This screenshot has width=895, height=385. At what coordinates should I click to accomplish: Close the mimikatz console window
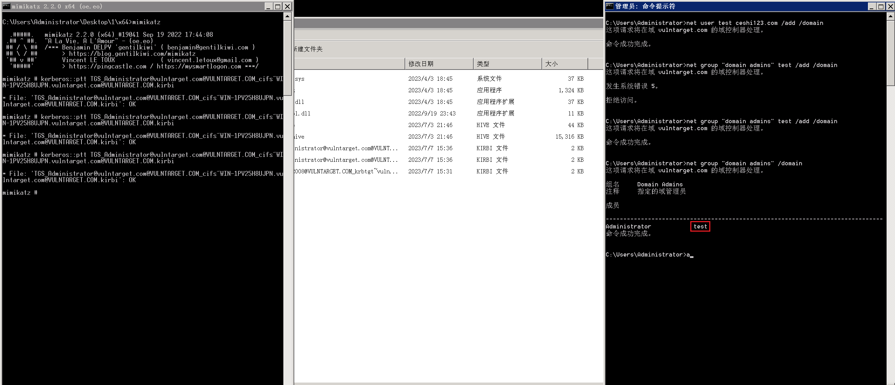(x=287, y=6)
